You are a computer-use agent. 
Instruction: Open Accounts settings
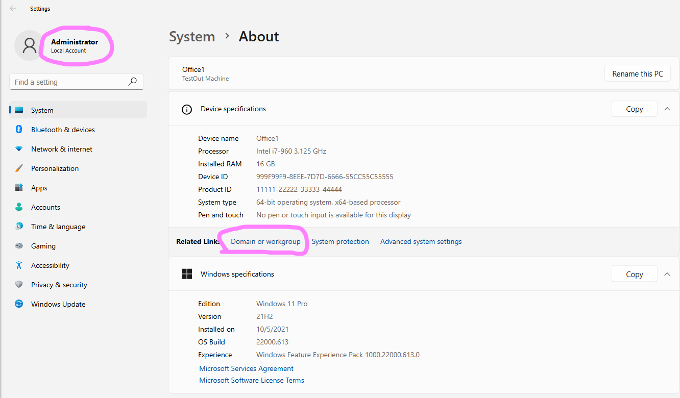click(x=78, y=207)
